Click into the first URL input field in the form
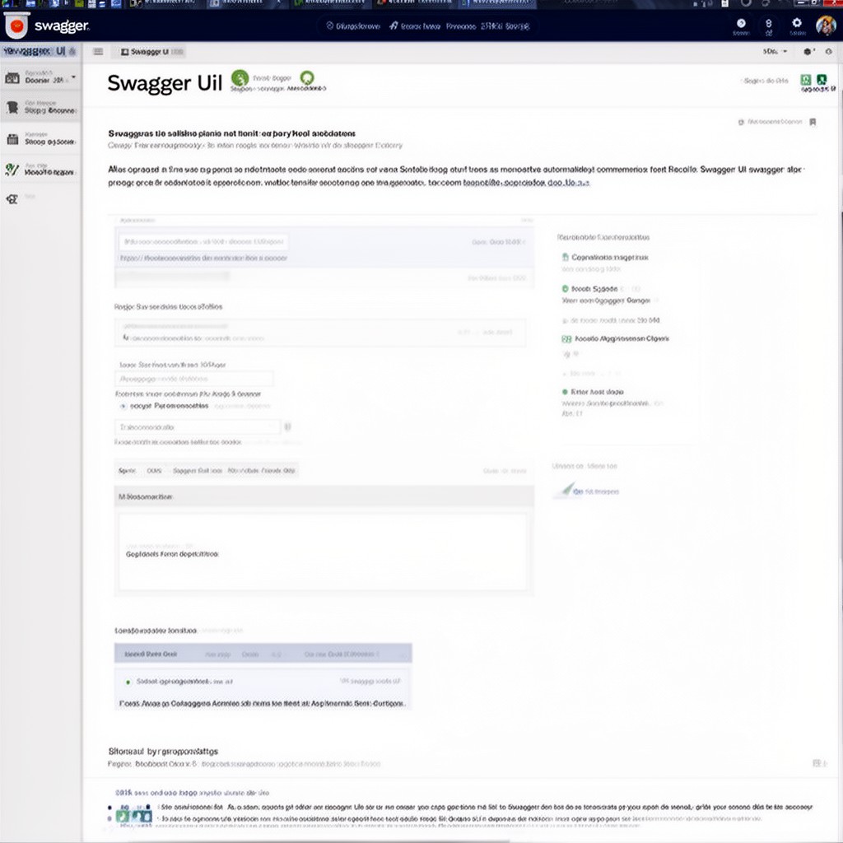This screenshot has width=843, height=843. (x=204, y=242)
